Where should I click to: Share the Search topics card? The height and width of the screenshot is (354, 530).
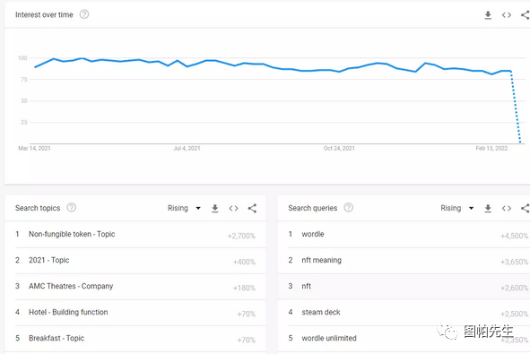coord(252,209)
